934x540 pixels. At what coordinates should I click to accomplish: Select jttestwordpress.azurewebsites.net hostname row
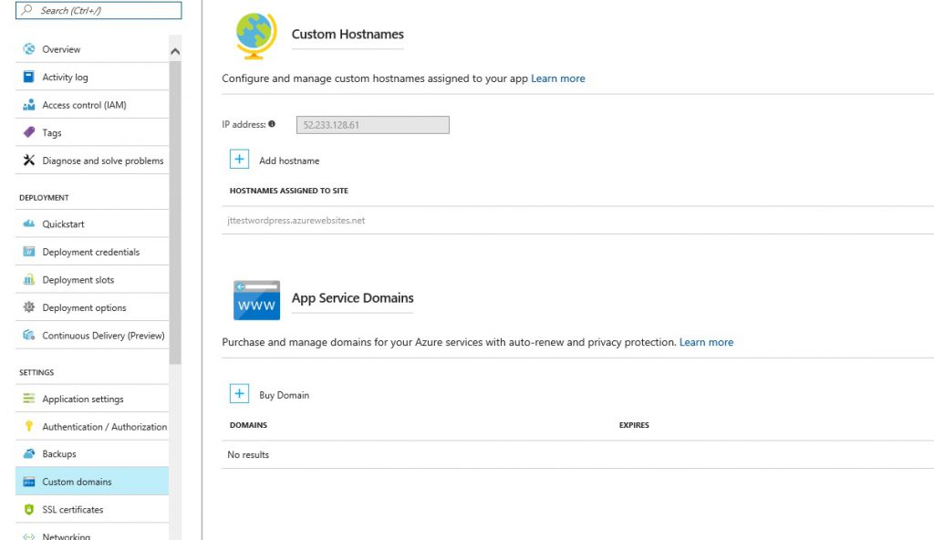577,221
